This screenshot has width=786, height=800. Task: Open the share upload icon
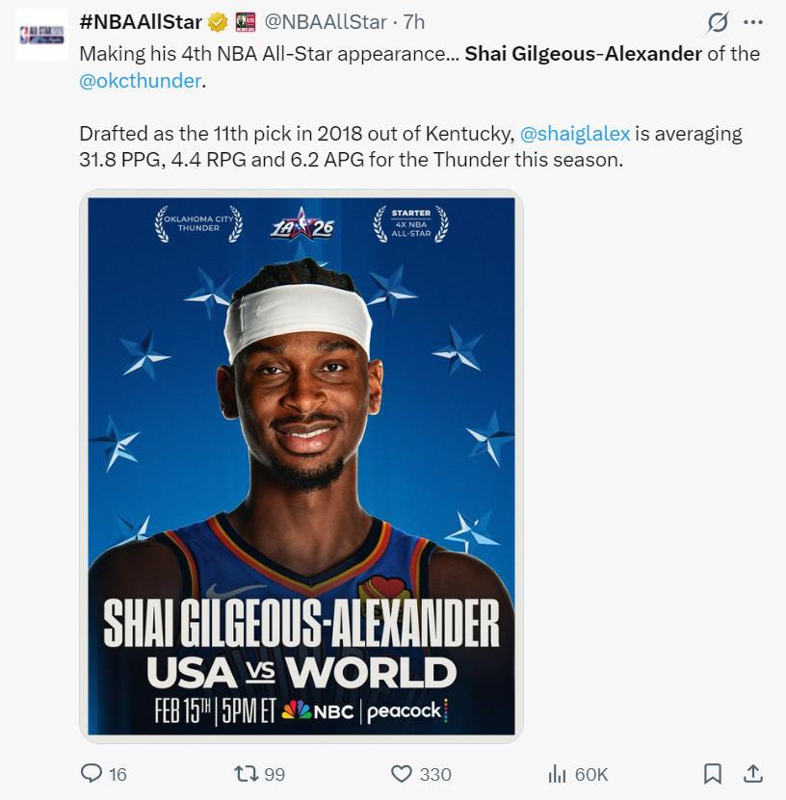(x=753, y=773)
